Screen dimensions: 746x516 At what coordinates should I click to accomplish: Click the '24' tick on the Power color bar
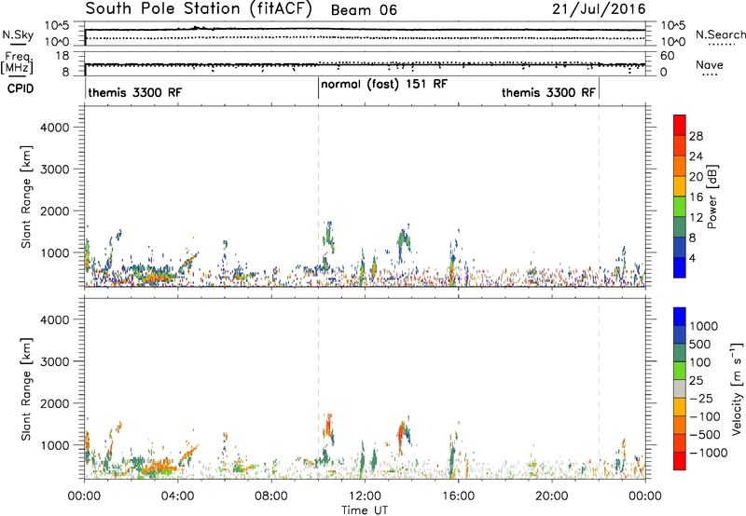tap(696, 156)
